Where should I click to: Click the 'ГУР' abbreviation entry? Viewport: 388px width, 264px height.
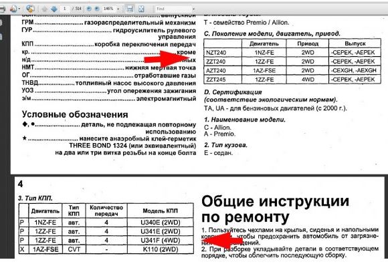click(27, 30)
